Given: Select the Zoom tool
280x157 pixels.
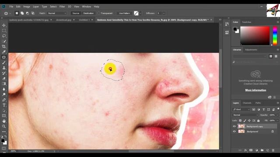Looking at the screenshot, I should pyautogui.click(x=4, y=126).
